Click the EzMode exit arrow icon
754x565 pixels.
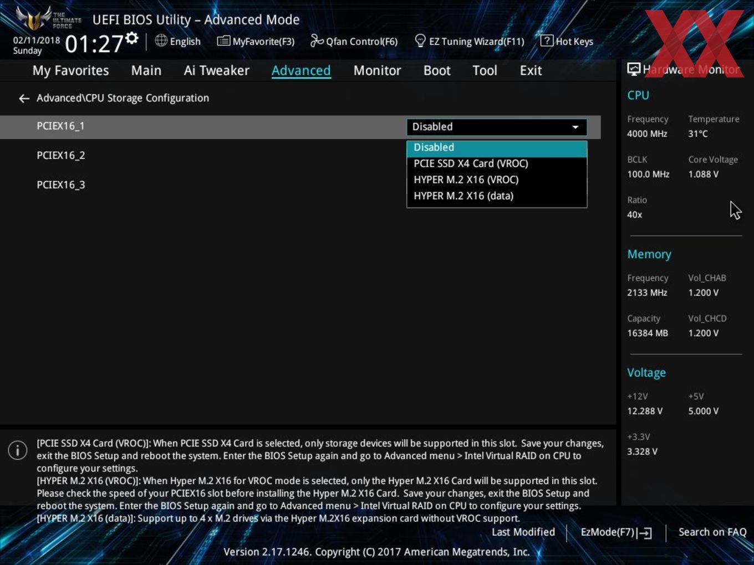(645, 533)
